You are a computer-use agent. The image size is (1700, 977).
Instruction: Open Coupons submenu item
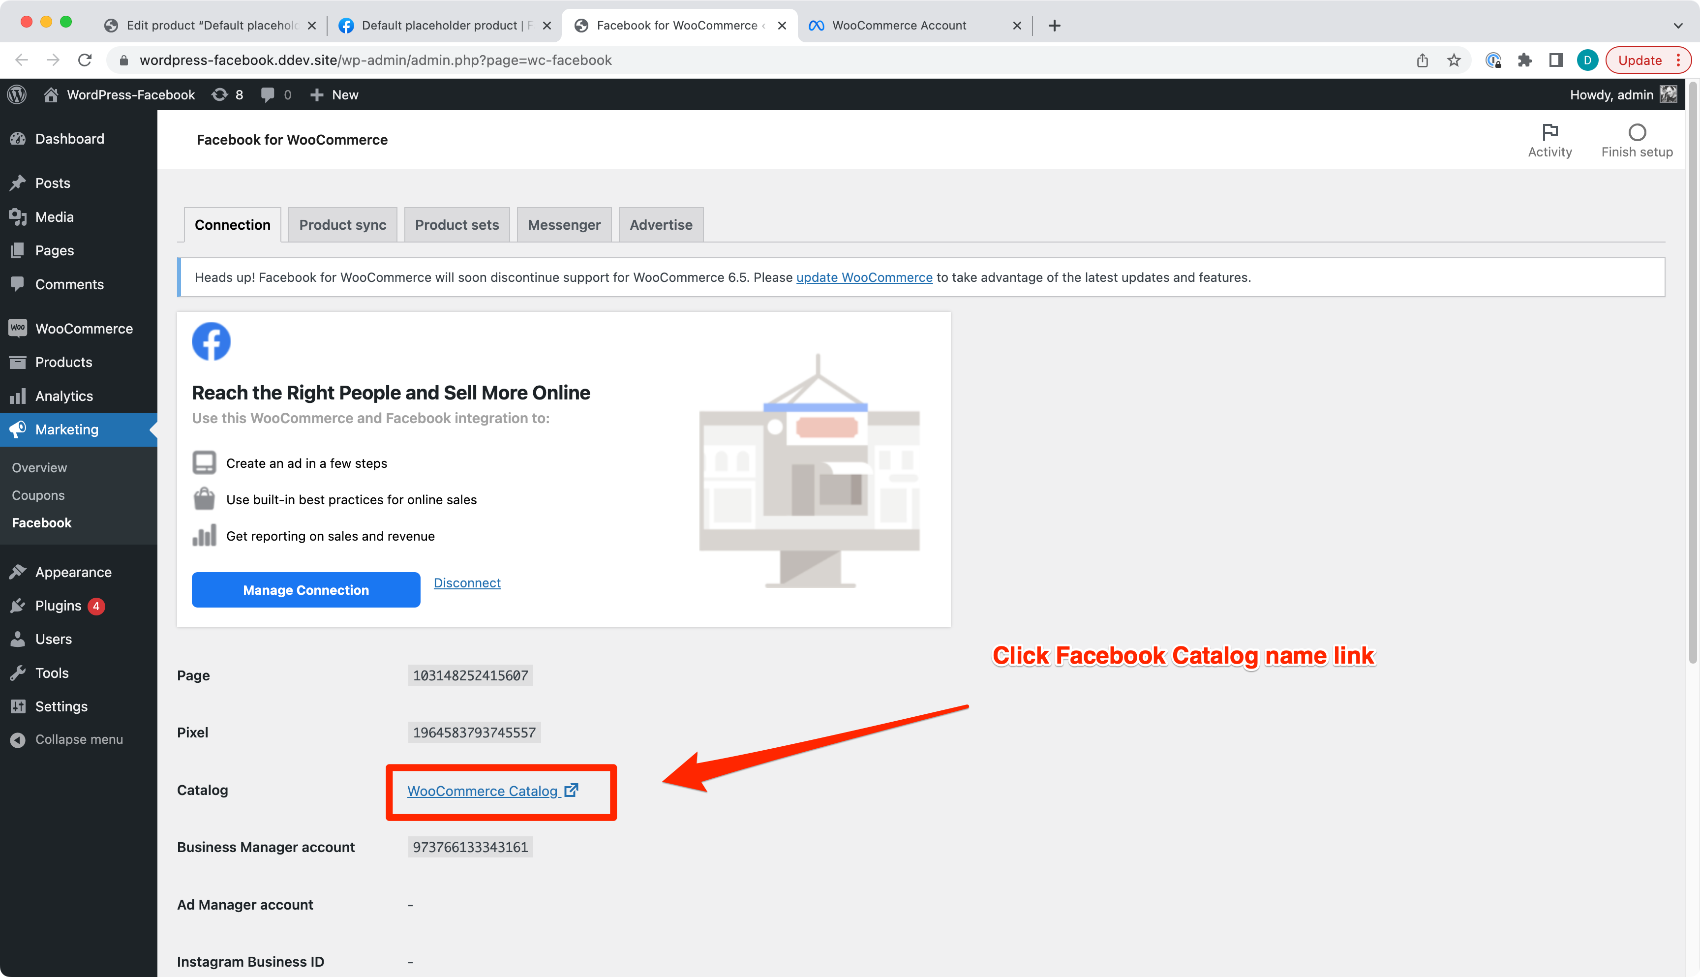(x=38, y=495)
